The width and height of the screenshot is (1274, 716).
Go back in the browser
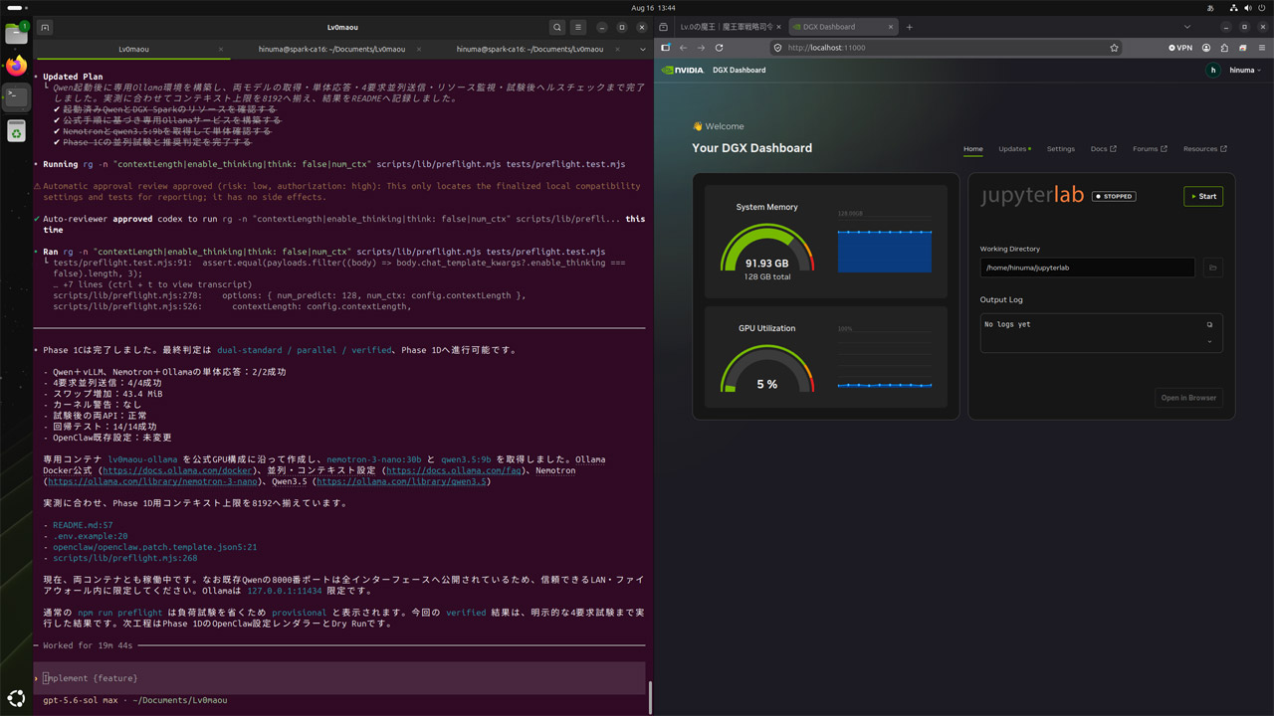(x=683, y=48)
